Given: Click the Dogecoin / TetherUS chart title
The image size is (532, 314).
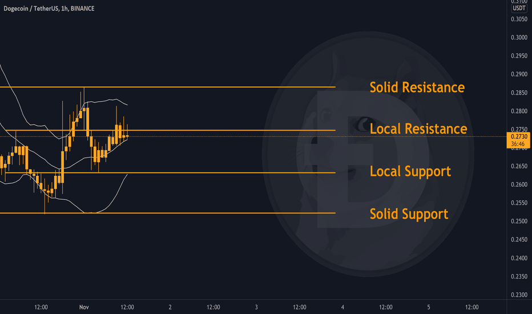Looking at the screenshot, I should pos(49,9).
